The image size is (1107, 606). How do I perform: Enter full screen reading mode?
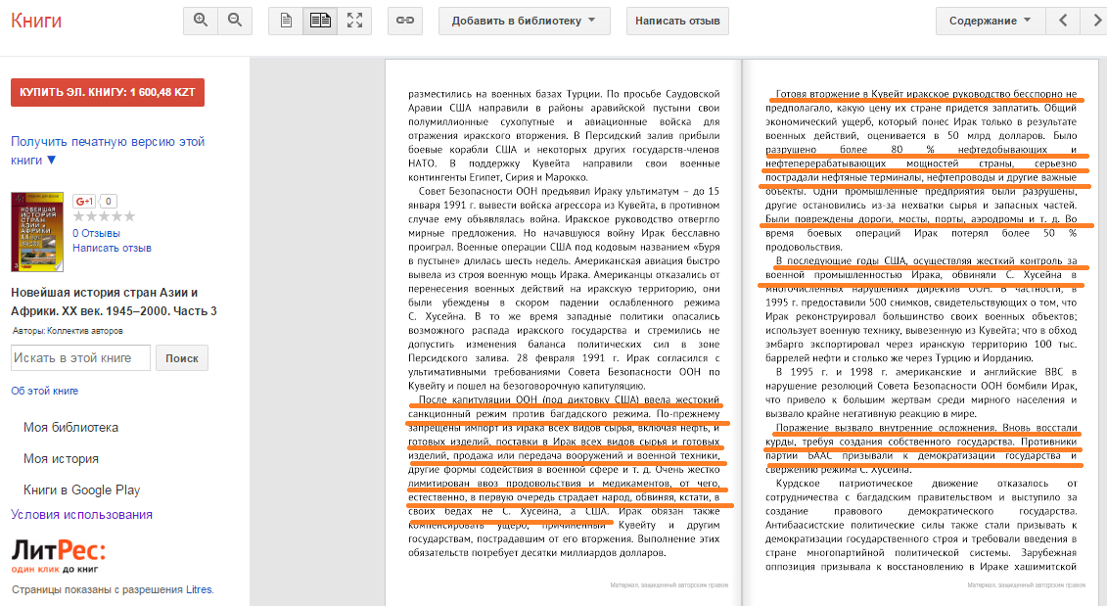pyautogui.click(x=354, y=22)
